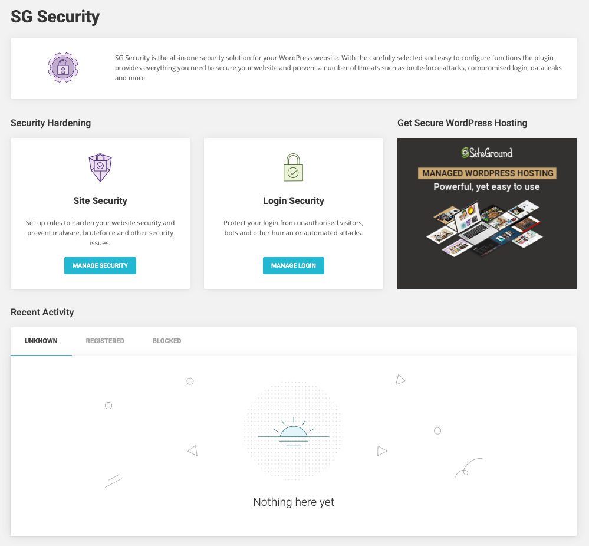Screen dimensions: 589x546
Task: Click the "Nothing here yet" message
Action: (x=294, y=502)
